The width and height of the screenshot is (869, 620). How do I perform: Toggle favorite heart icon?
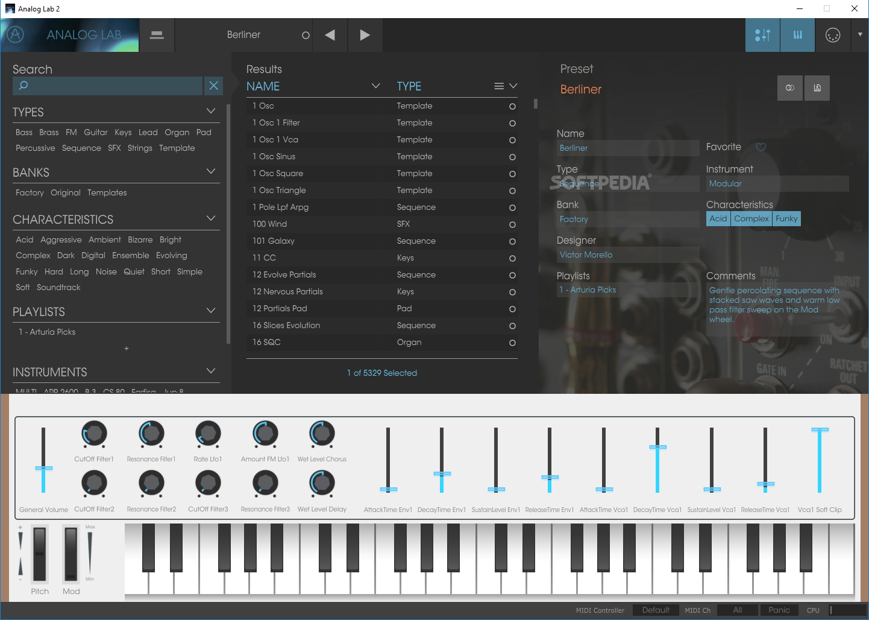click(761, 147)
